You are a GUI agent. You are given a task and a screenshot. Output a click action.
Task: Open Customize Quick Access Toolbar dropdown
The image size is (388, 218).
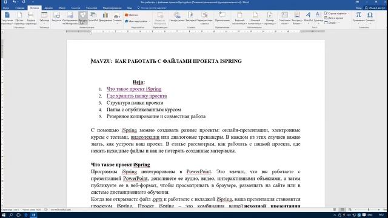pos(33,2)
